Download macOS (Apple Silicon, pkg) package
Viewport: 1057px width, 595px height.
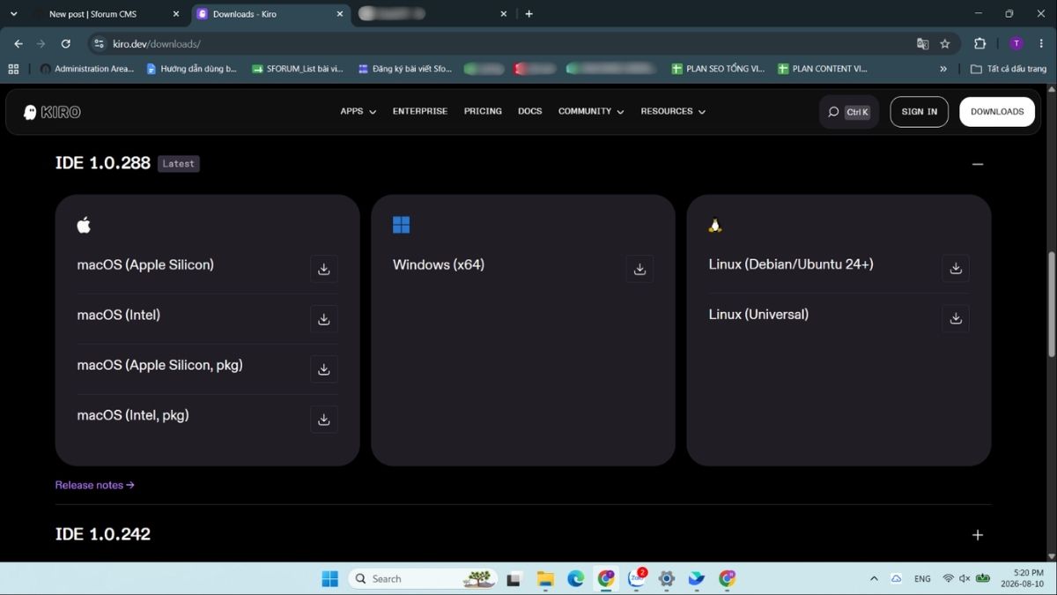pyautogui.click(x=324, y=369)
